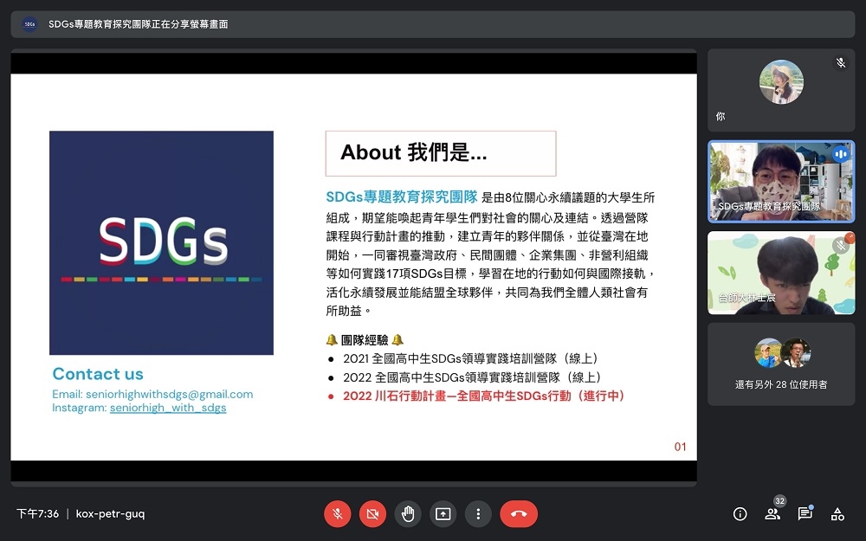The height and width of the screenshot is (541, 866).
Task: Open meeting details info icon
Action: (740, 514)
